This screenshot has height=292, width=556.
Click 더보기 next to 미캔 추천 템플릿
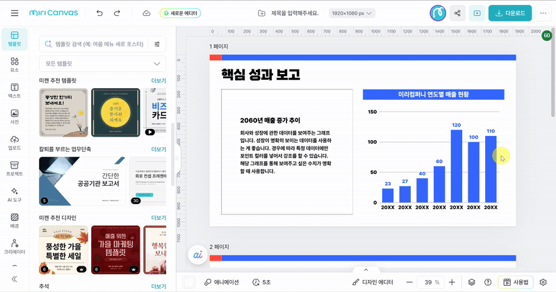tap(158, 81)
